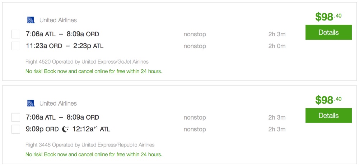Click the free cancellation notice under Flight 3448

tap(94, 155)
